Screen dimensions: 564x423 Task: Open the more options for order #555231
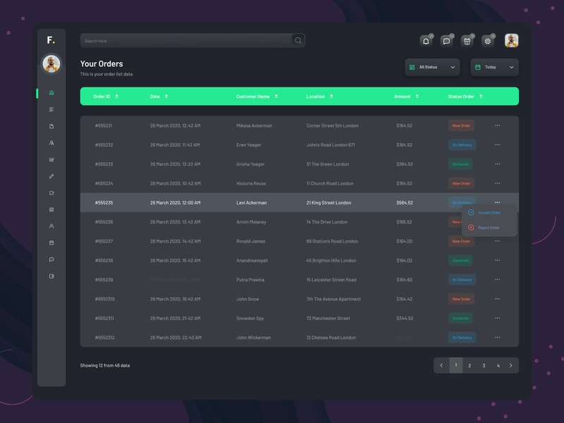(x=497, y=125)
